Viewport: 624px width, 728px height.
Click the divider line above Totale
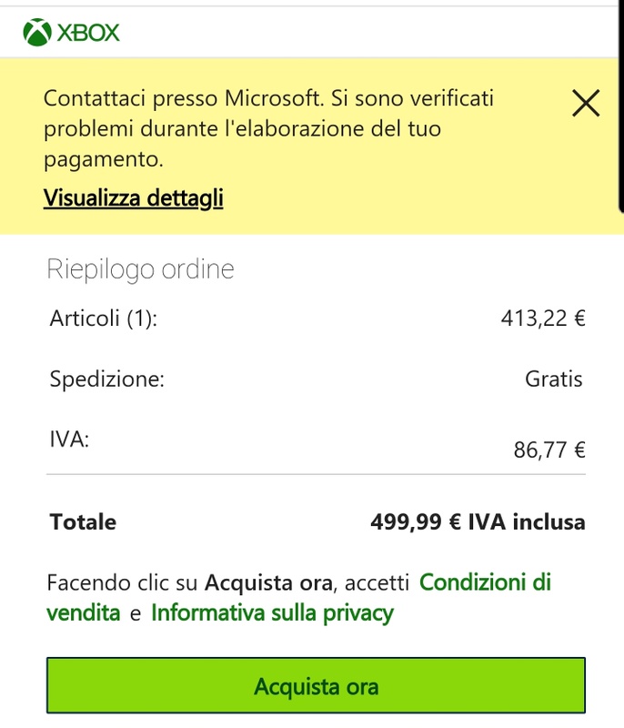[x=316, y=474]
